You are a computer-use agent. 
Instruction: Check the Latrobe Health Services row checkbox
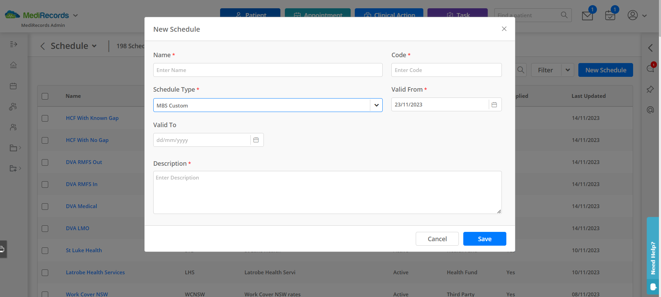[45, 273]
